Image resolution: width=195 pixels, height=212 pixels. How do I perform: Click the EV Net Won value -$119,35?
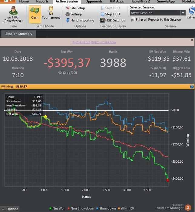point(157,59)
